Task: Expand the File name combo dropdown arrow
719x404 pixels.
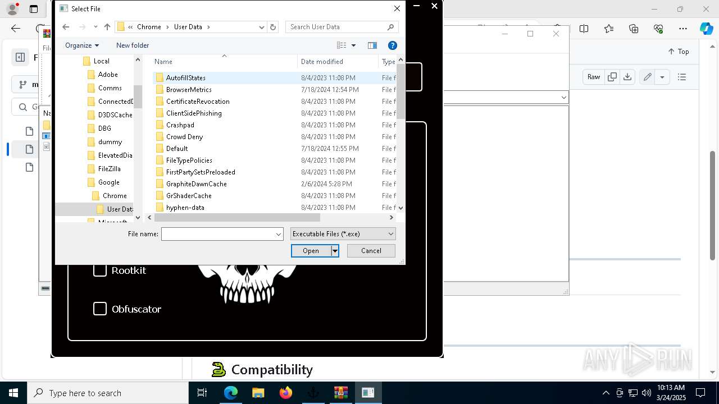Action: click(x=279, y=234)
